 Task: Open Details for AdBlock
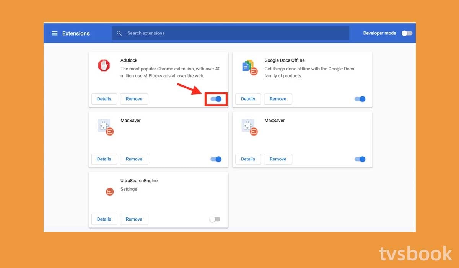[x=104, y=99]
